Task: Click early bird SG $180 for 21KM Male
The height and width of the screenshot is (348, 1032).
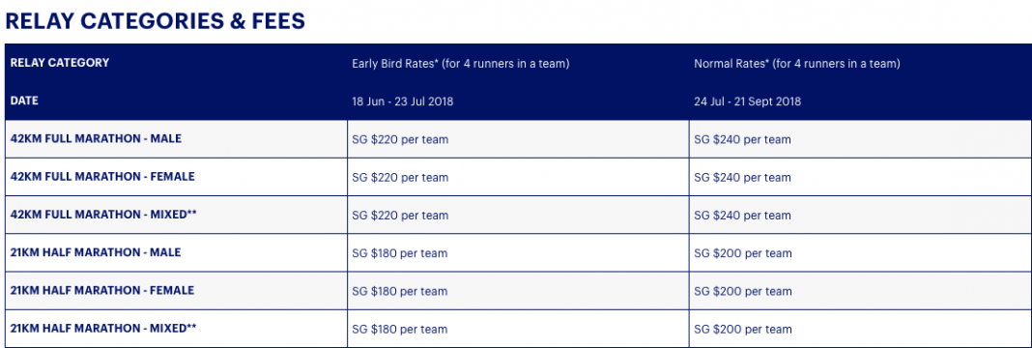Action: pyautogui.click(x=400, y=253)
